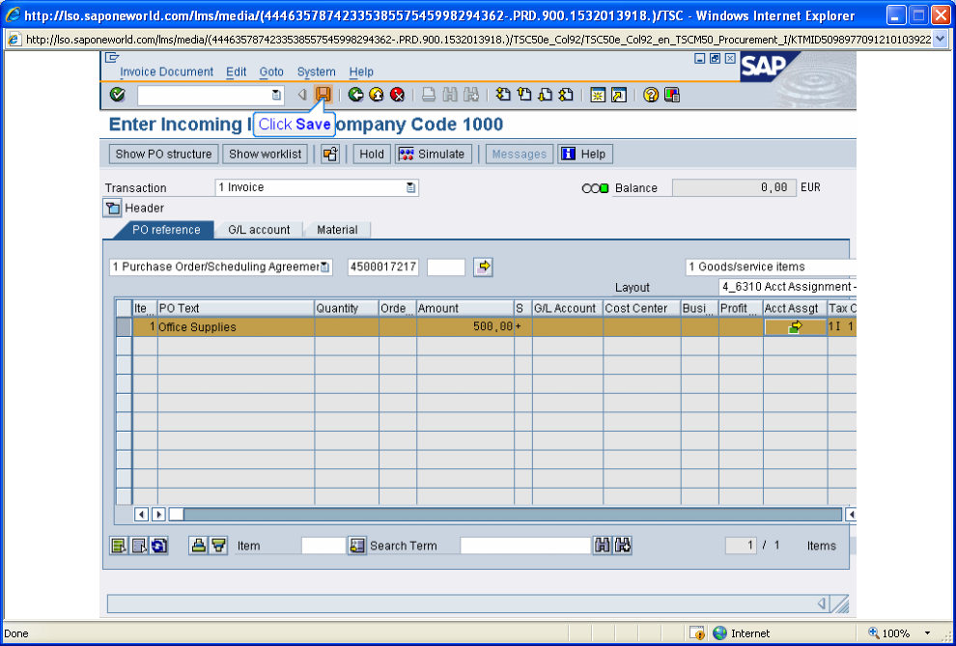The height and width of the screenshot is (646, 956).
Task: Click the Office Supplies PO text cell
Action: tap(236, 327)
